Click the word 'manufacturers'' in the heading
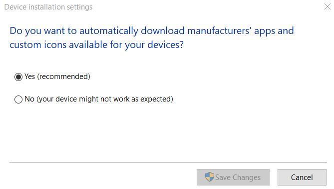334x189 pixels. tap(219, 30)
